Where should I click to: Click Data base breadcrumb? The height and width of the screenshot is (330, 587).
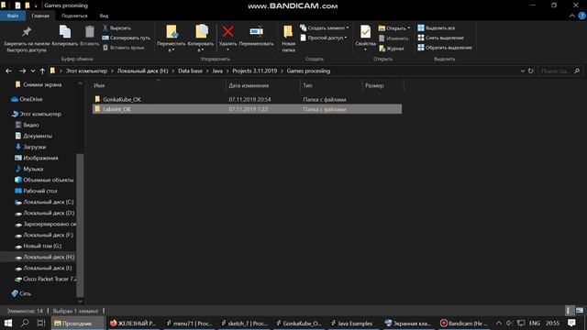(x=190, y=71)
